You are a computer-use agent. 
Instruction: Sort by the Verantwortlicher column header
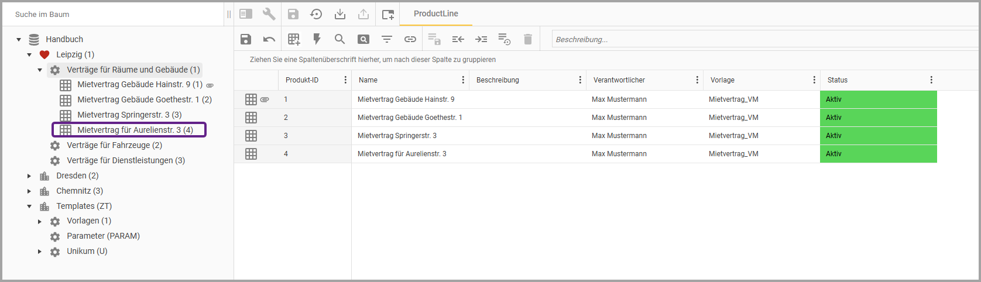[x=619, y=80]
